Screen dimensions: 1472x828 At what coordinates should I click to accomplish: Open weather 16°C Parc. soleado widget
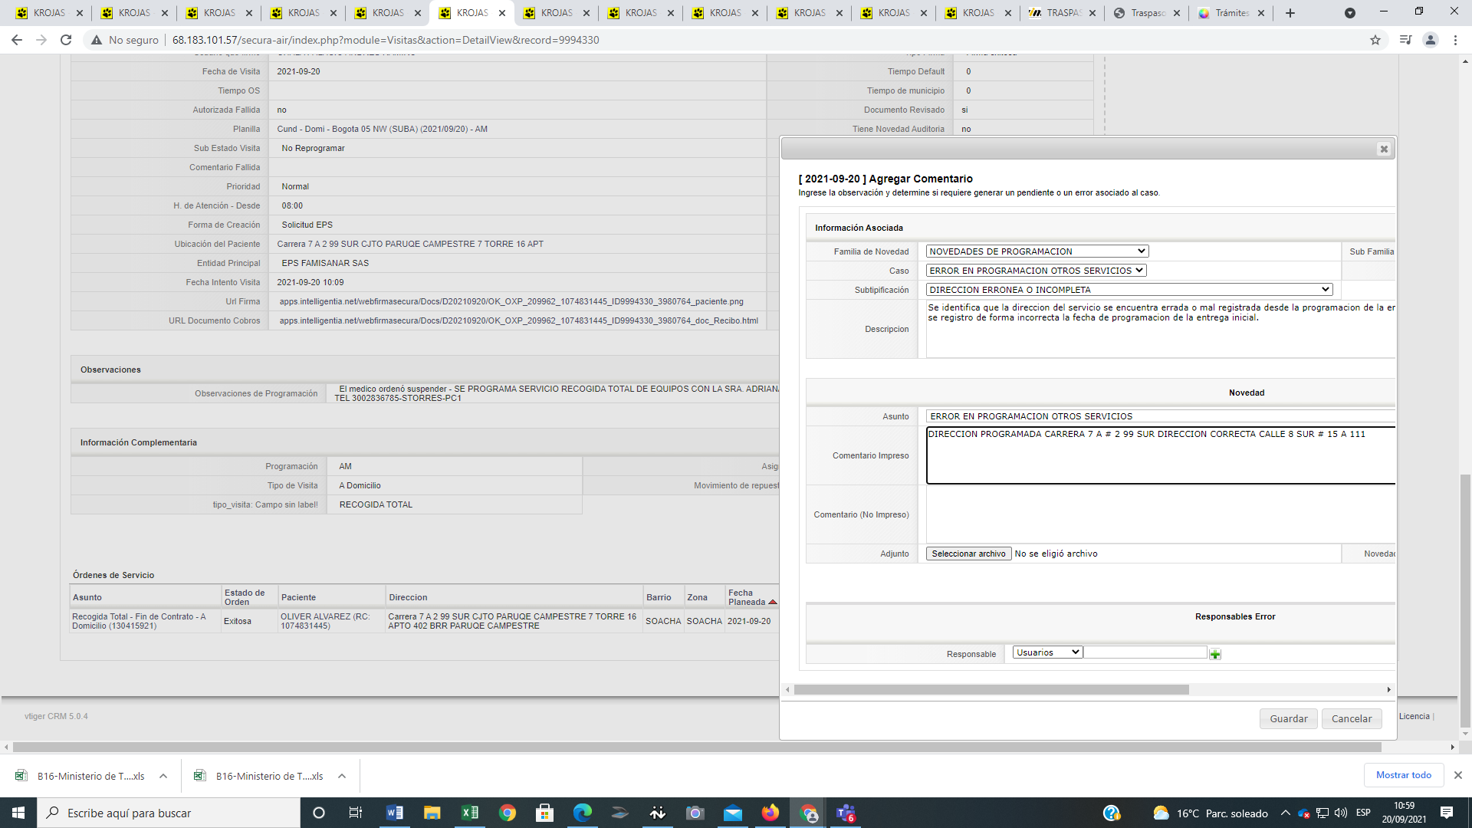(x=1211, y=813)
